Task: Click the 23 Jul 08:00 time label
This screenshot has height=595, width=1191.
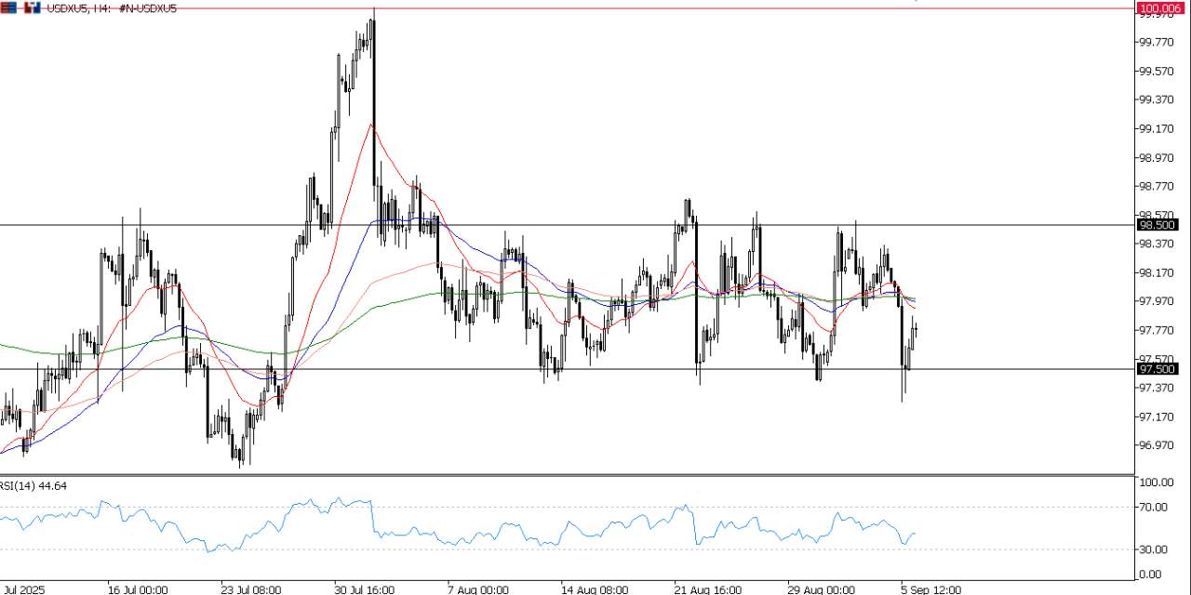Action: pyautogui.click(x=252, y=589)
